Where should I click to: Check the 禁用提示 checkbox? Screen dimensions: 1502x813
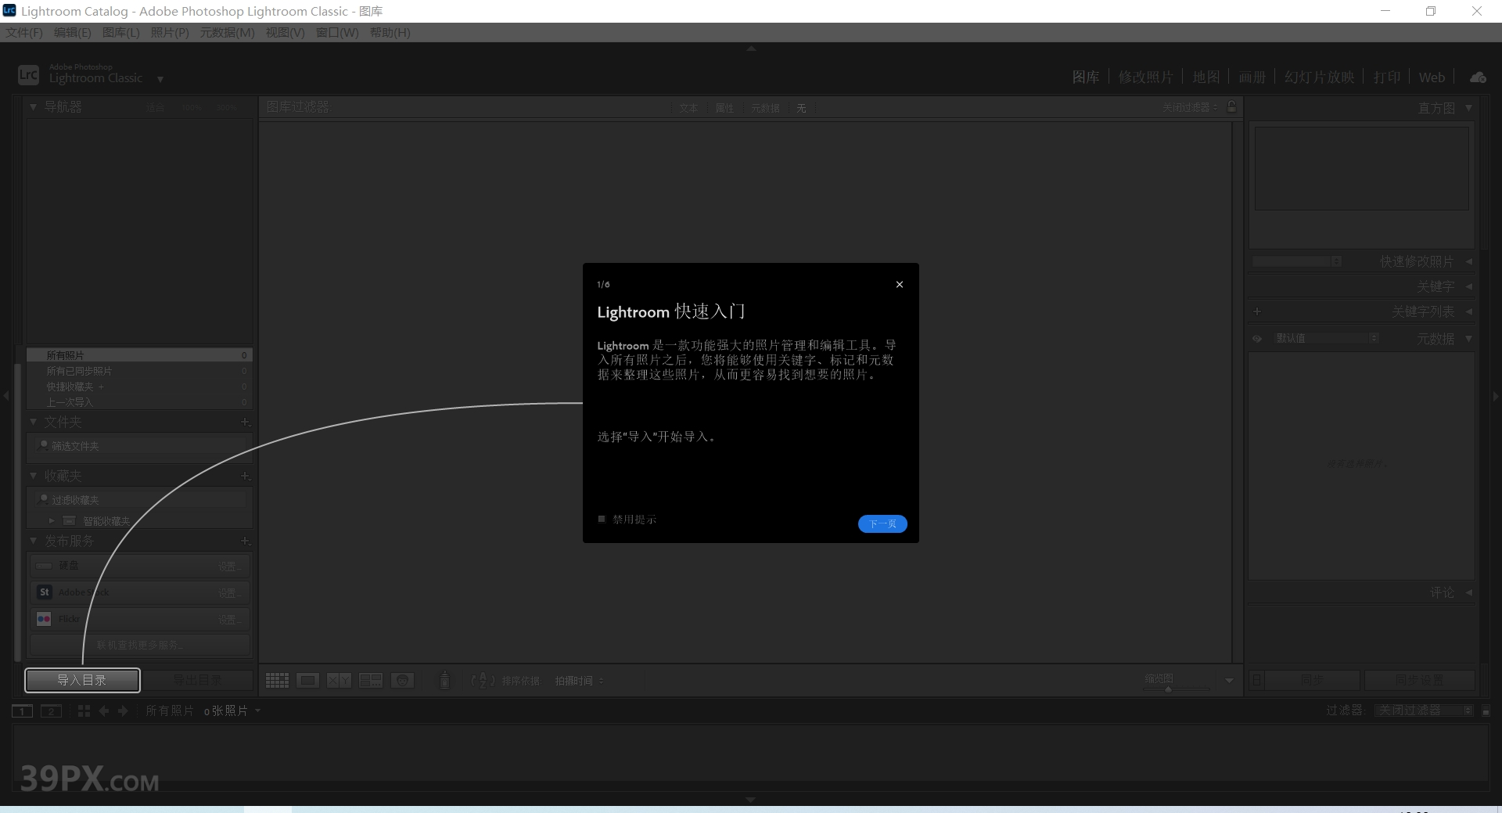602,519
